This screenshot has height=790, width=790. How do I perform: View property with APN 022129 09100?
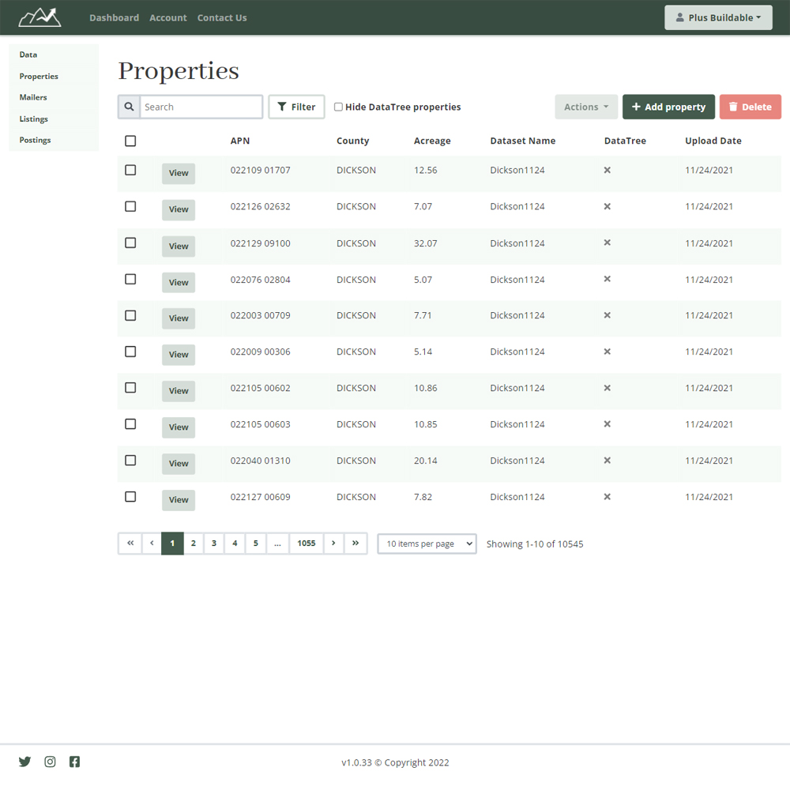(x=179, y=246)
